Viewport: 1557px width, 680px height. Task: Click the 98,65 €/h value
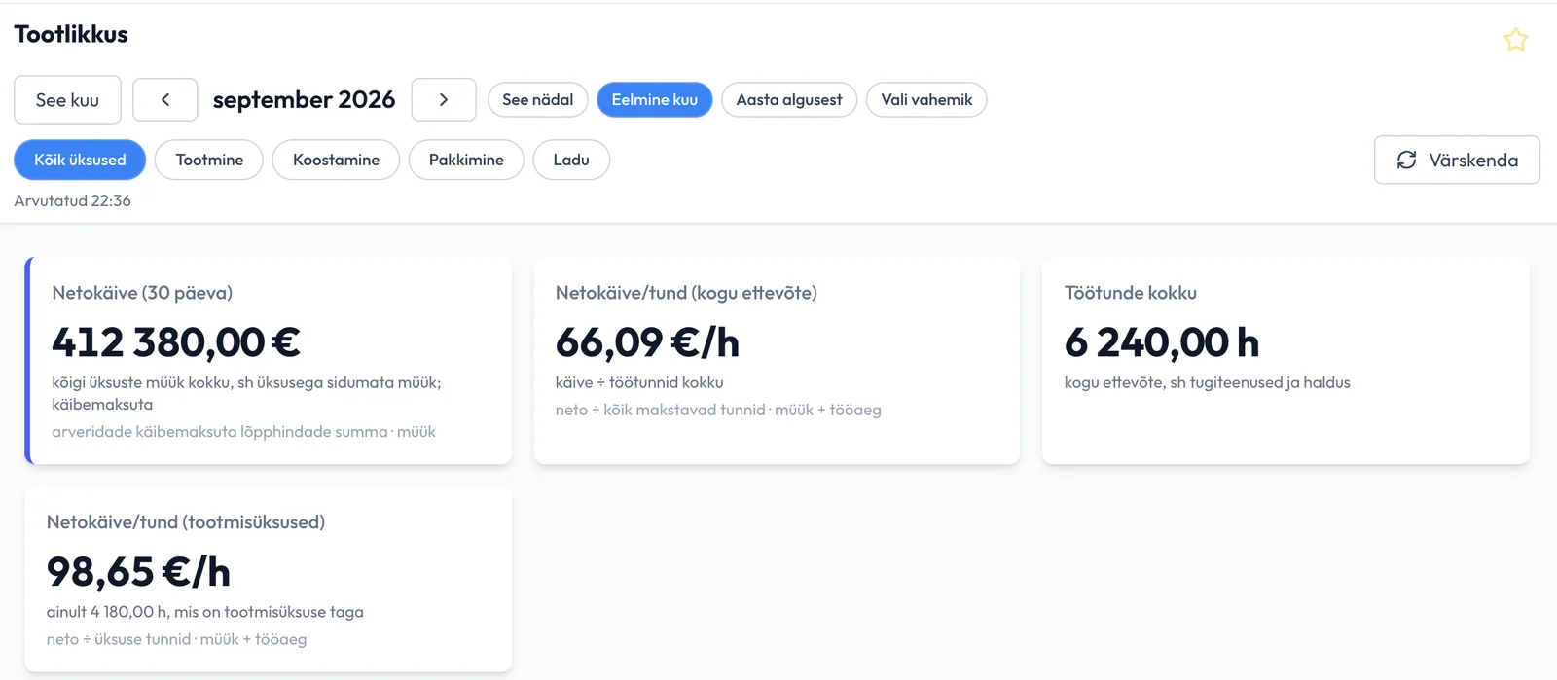click(x=138, y=572)
